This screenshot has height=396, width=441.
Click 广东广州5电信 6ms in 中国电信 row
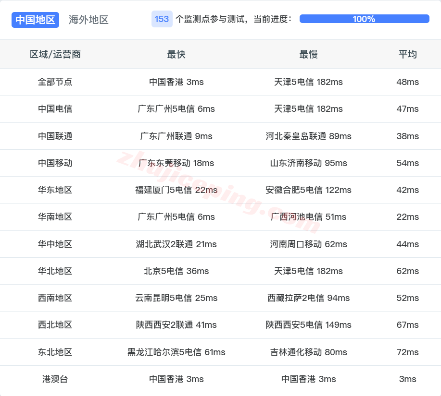(176, 108)
